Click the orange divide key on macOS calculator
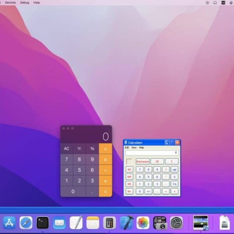The width and height of the screenshot is (234, 234). pyautogui.click(x=105, y=149)
